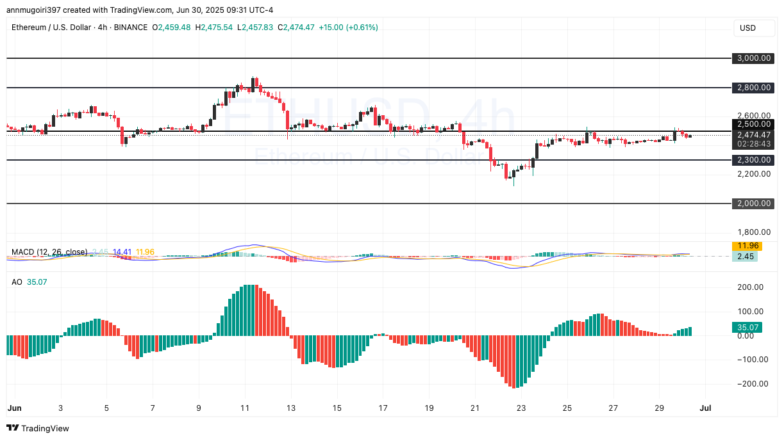Click the 2.45 histogram axis tag
Viewport: 784px width, 439px height.
point(744,256)
